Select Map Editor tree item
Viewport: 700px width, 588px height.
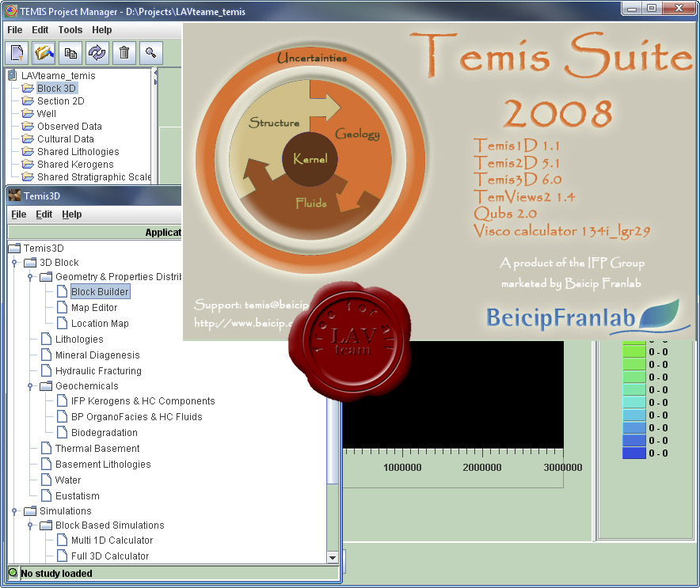[x=94, y=307]
